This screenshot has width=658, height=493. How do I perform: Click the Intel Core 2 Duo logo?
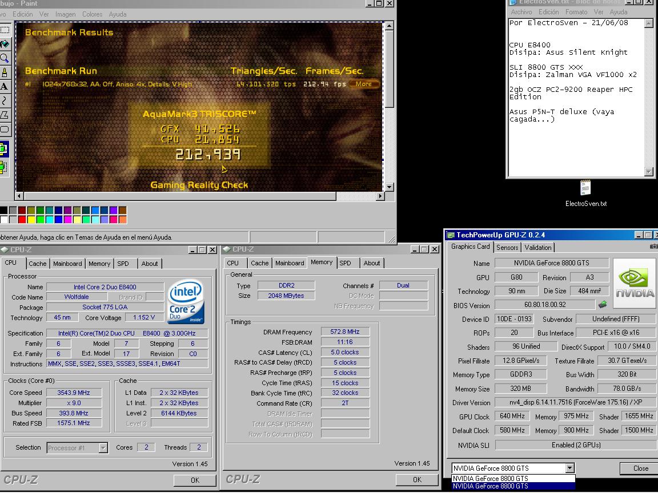click(x=186, y=301)
